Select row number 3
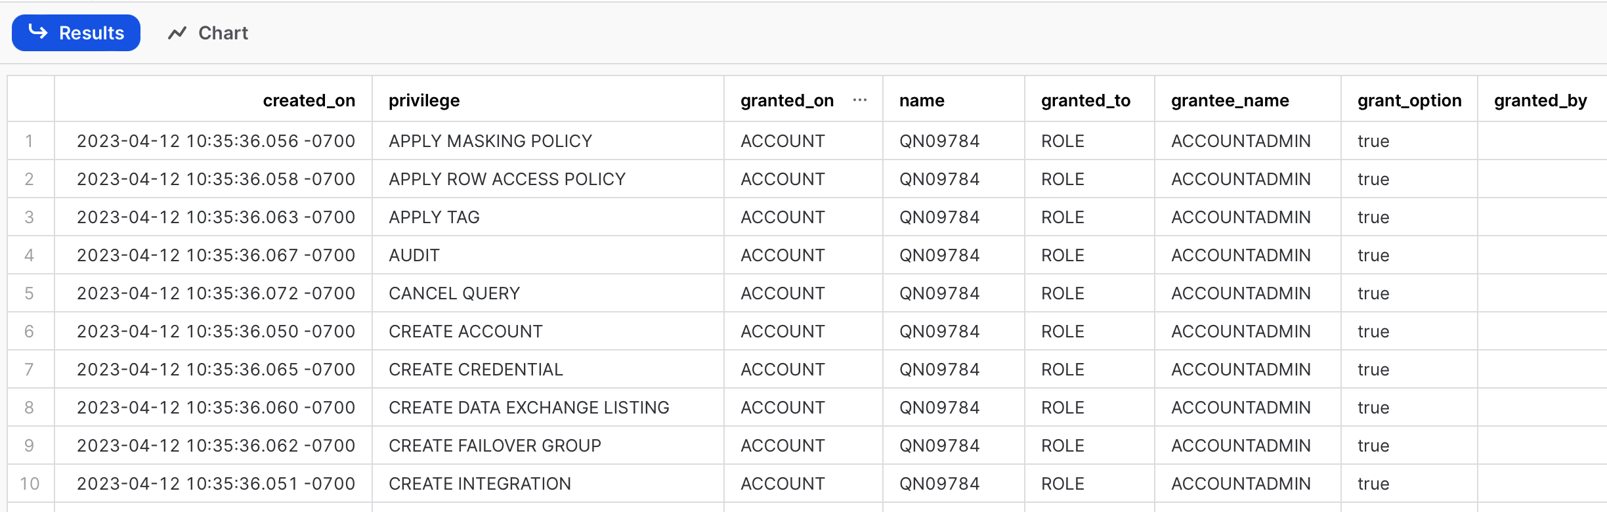1607x512 pixels. (x=30, y=217)
